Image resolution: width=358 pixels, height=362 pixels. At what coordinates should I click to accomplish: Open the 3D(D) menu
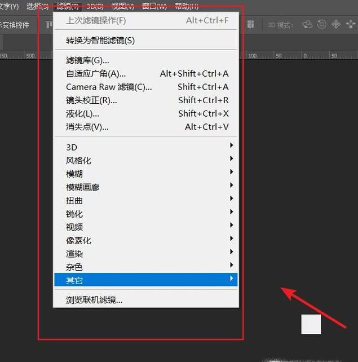95,6
